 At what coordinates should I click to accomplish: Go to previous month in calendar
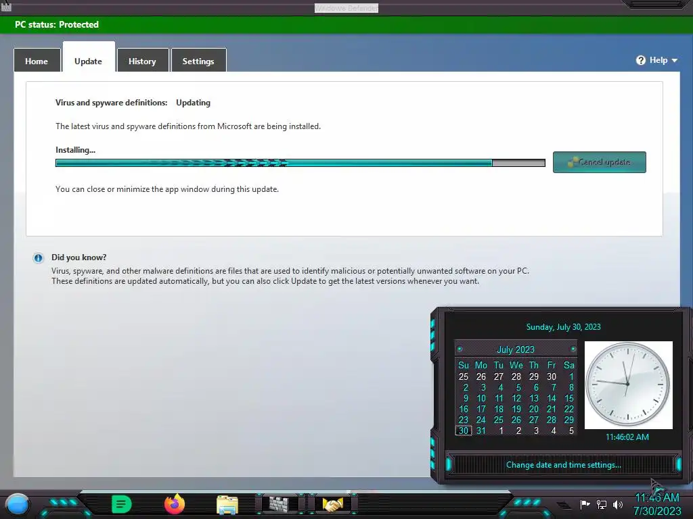click(x=460, y=349)
